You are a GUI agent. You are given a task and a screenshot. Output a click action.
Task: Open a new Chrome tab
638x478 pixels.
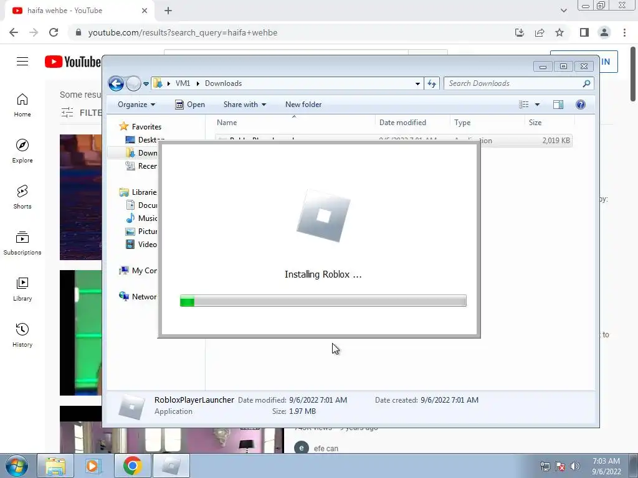click(168, 11)
